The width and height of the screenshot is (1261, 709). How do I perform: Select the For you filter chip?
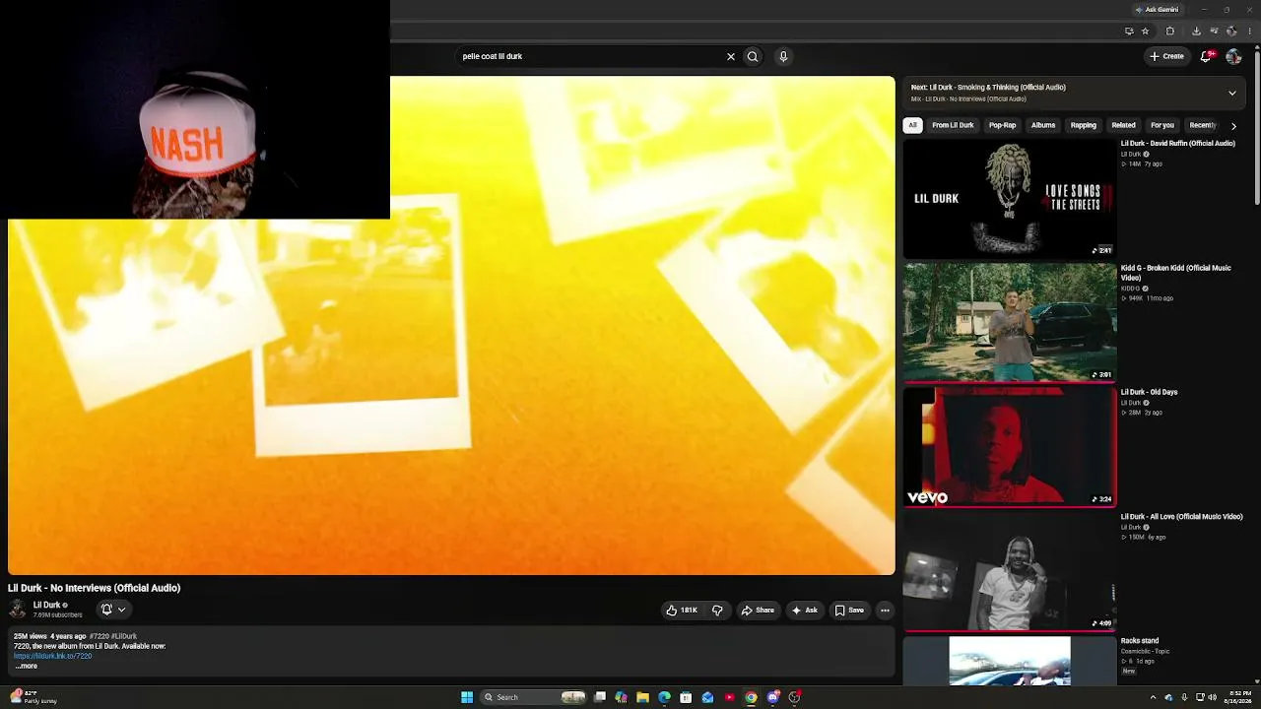point(1162,125)
